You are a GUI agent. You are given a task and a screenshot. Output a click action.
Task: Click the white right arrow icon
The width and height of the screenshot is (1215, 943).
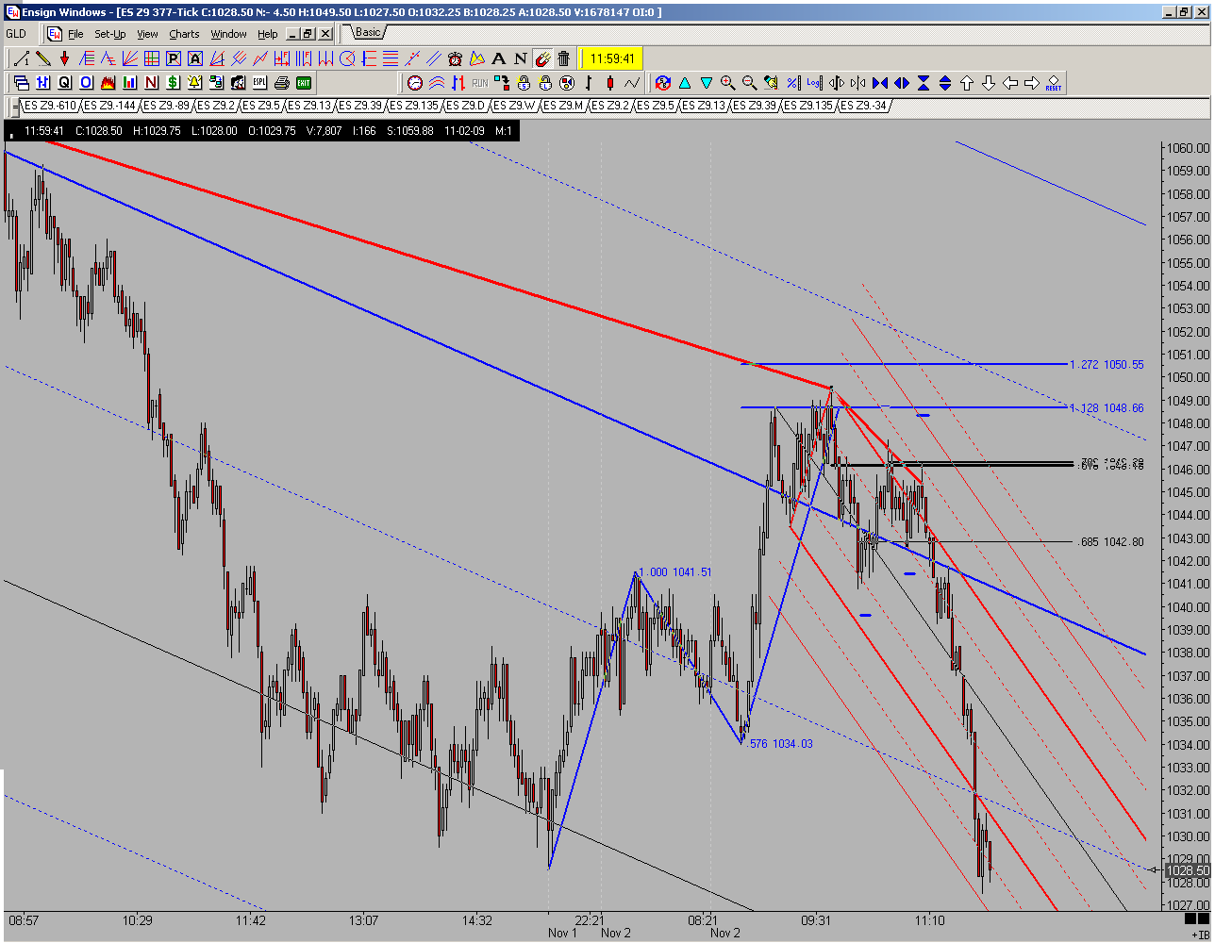point(1032,83)
